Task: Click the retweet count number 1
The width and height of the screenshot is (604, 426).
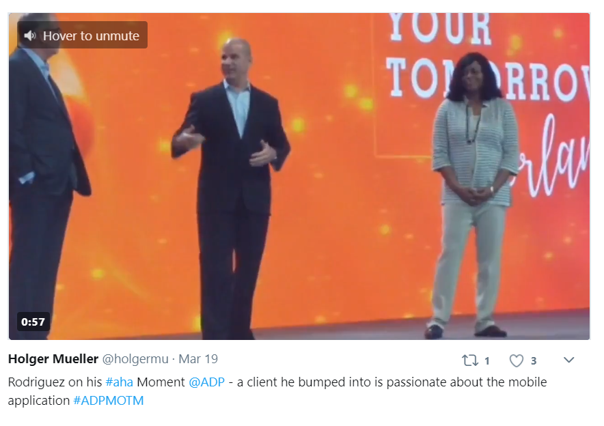Action: [x=487, y=361]
